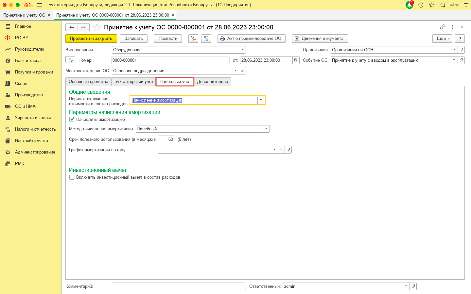Open favorites star in title bar

[432, 5]
